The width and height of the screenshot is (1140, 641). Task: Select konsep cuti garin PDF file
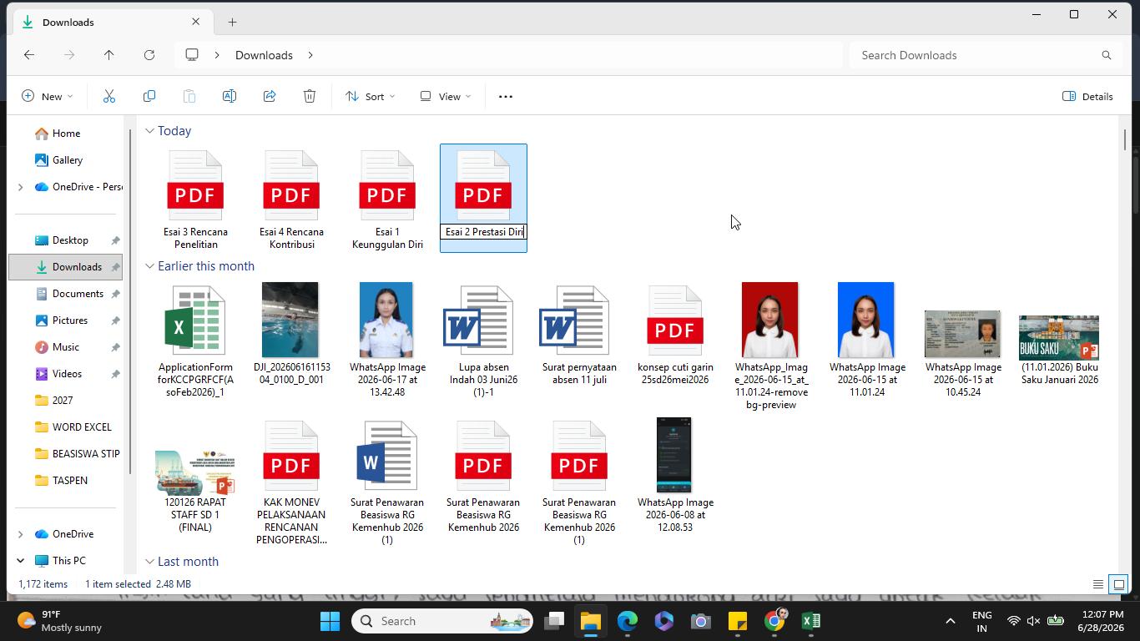click(675, 335)
